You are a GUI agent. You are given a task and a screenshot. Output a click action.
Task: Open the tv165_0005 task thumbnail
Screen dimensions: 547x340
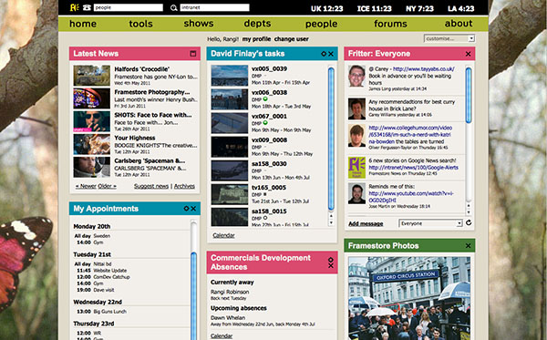(229, 194)
